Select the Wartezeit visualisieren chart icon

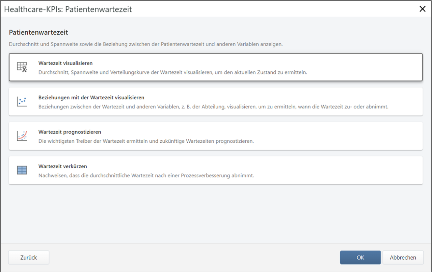pos(22,67)
